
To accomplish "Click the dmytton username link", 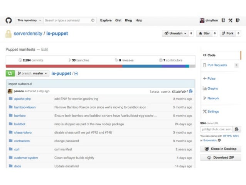I will (x=212, y=20).
